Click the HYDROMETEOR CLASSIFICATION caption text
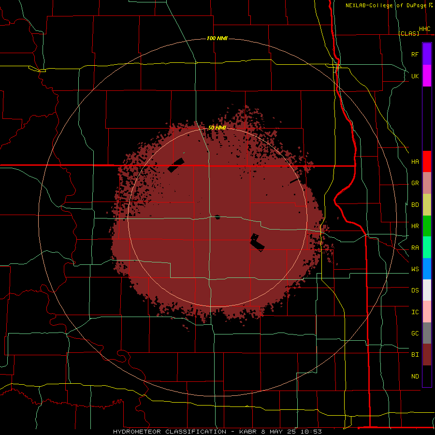Screen dimensions: 435x435 (x=170, y=432)
